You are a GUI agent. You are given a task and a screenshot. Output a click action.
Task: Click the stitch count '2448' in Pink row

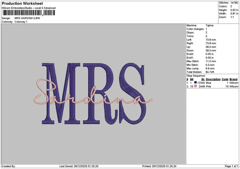click(202, 86)
